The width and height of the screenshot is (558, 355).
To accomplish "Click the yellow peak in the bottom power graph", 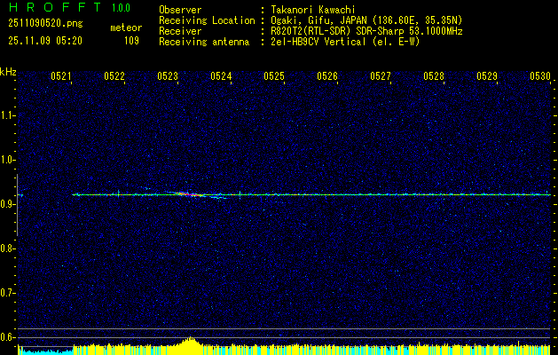I will (x=188, y=343).
